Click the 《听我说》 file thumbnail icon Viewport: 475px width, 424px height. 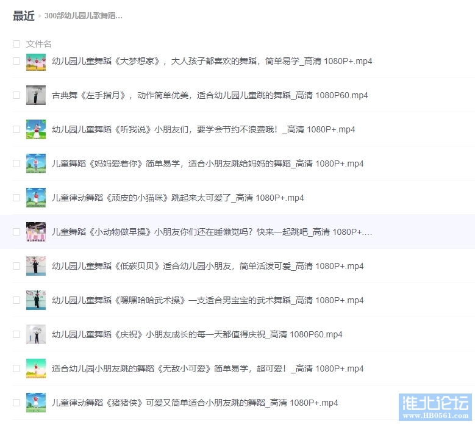tap(36, 129)
